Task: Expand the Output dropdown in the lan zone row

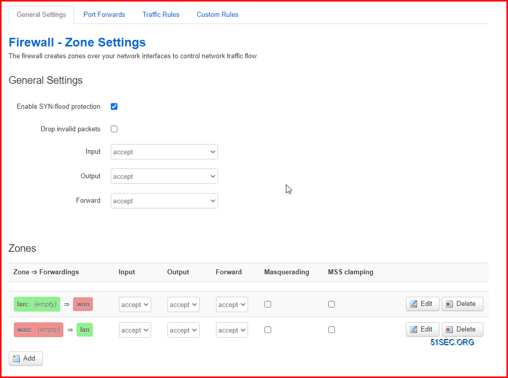Action: [183, 304]
